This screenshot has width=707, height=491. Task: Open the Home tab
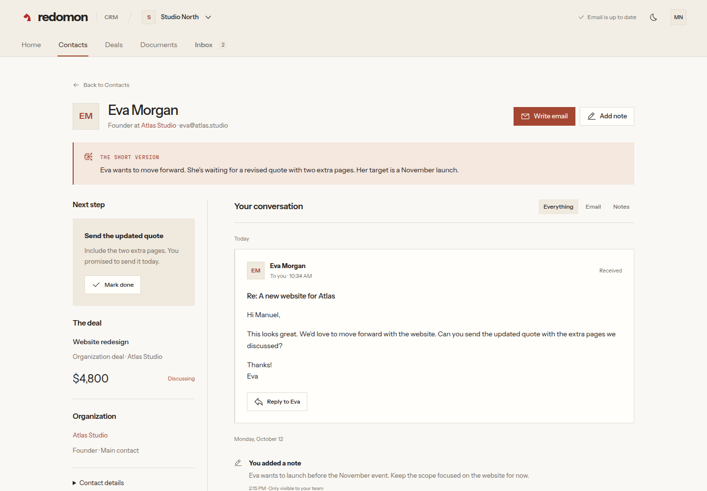click(31, 45)
